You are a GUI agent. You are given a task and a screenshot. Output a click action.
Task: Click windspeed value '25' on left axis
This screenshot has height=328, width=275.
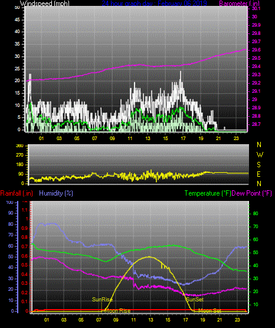tap(17, 69)
